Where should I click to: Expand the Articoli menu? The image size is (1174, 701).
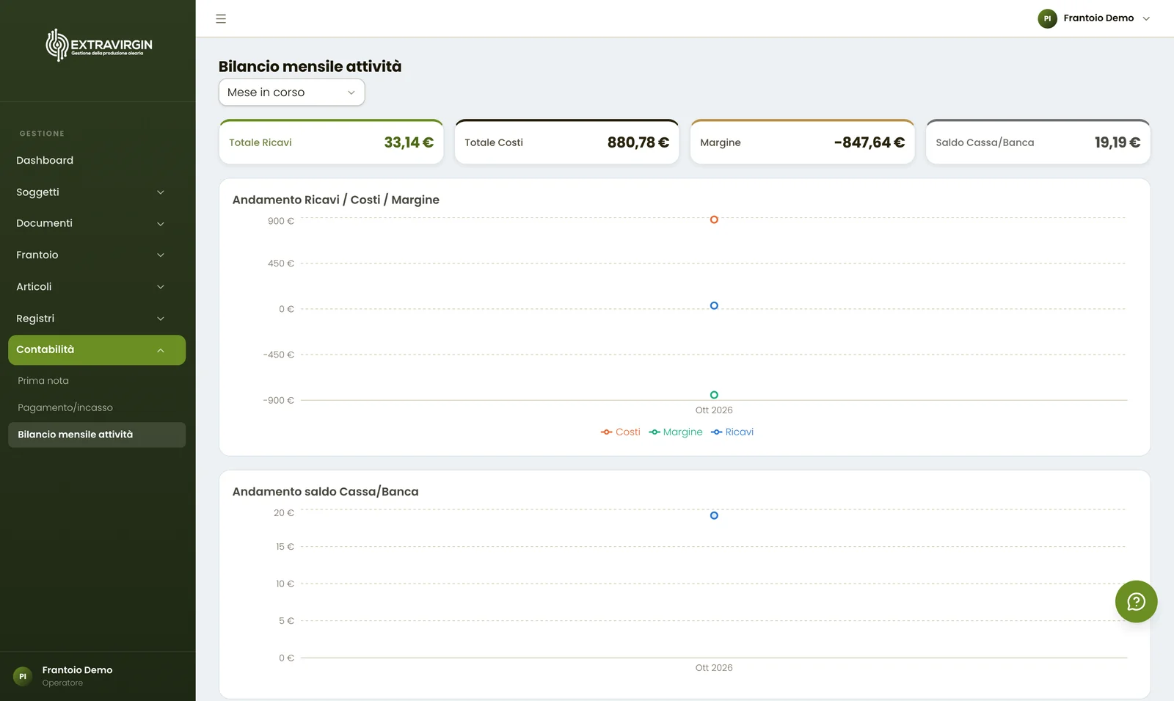[97, 287]
